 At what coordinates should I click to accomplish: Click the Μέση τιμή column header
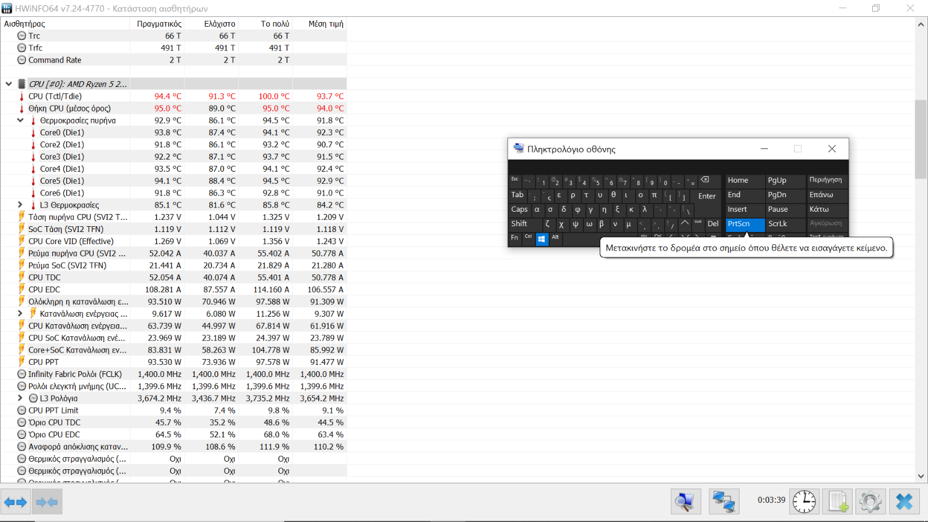coord(319,24)
